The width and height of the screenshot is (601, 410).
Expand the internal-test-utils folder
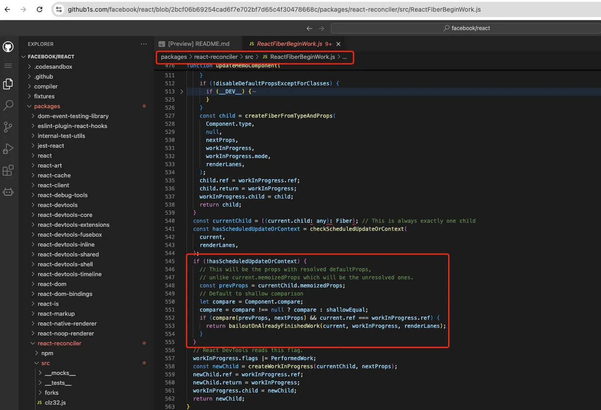(86, 136)
